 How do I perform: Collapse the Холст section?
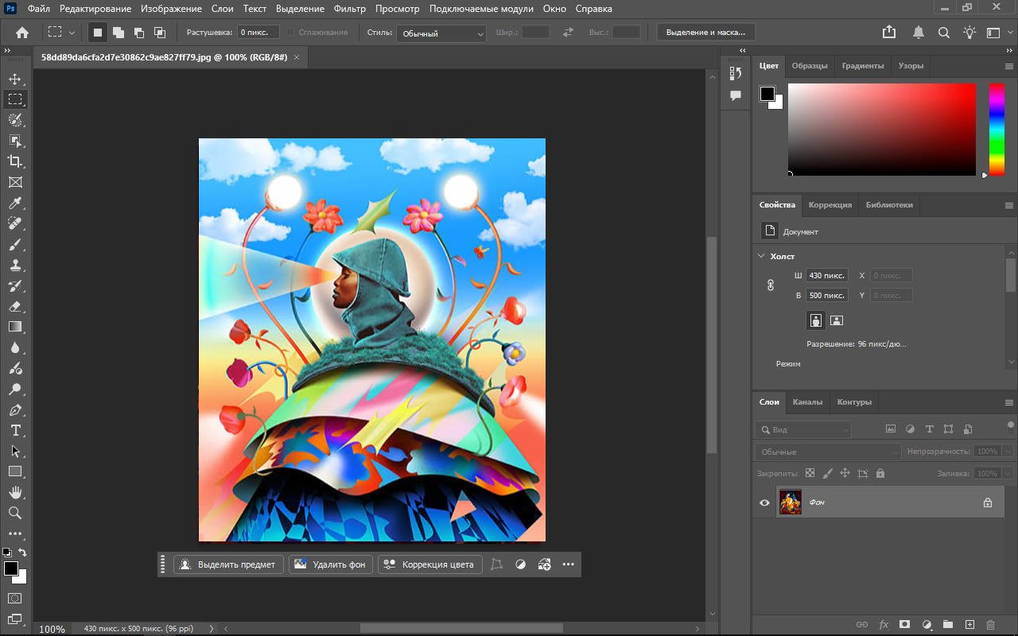pos(762,256)
